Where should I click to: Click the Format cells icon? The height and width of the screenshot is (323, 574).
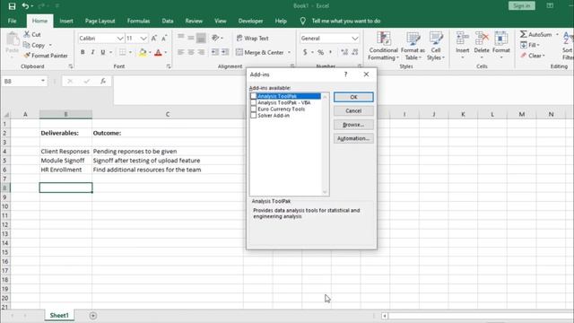[501, 38]
